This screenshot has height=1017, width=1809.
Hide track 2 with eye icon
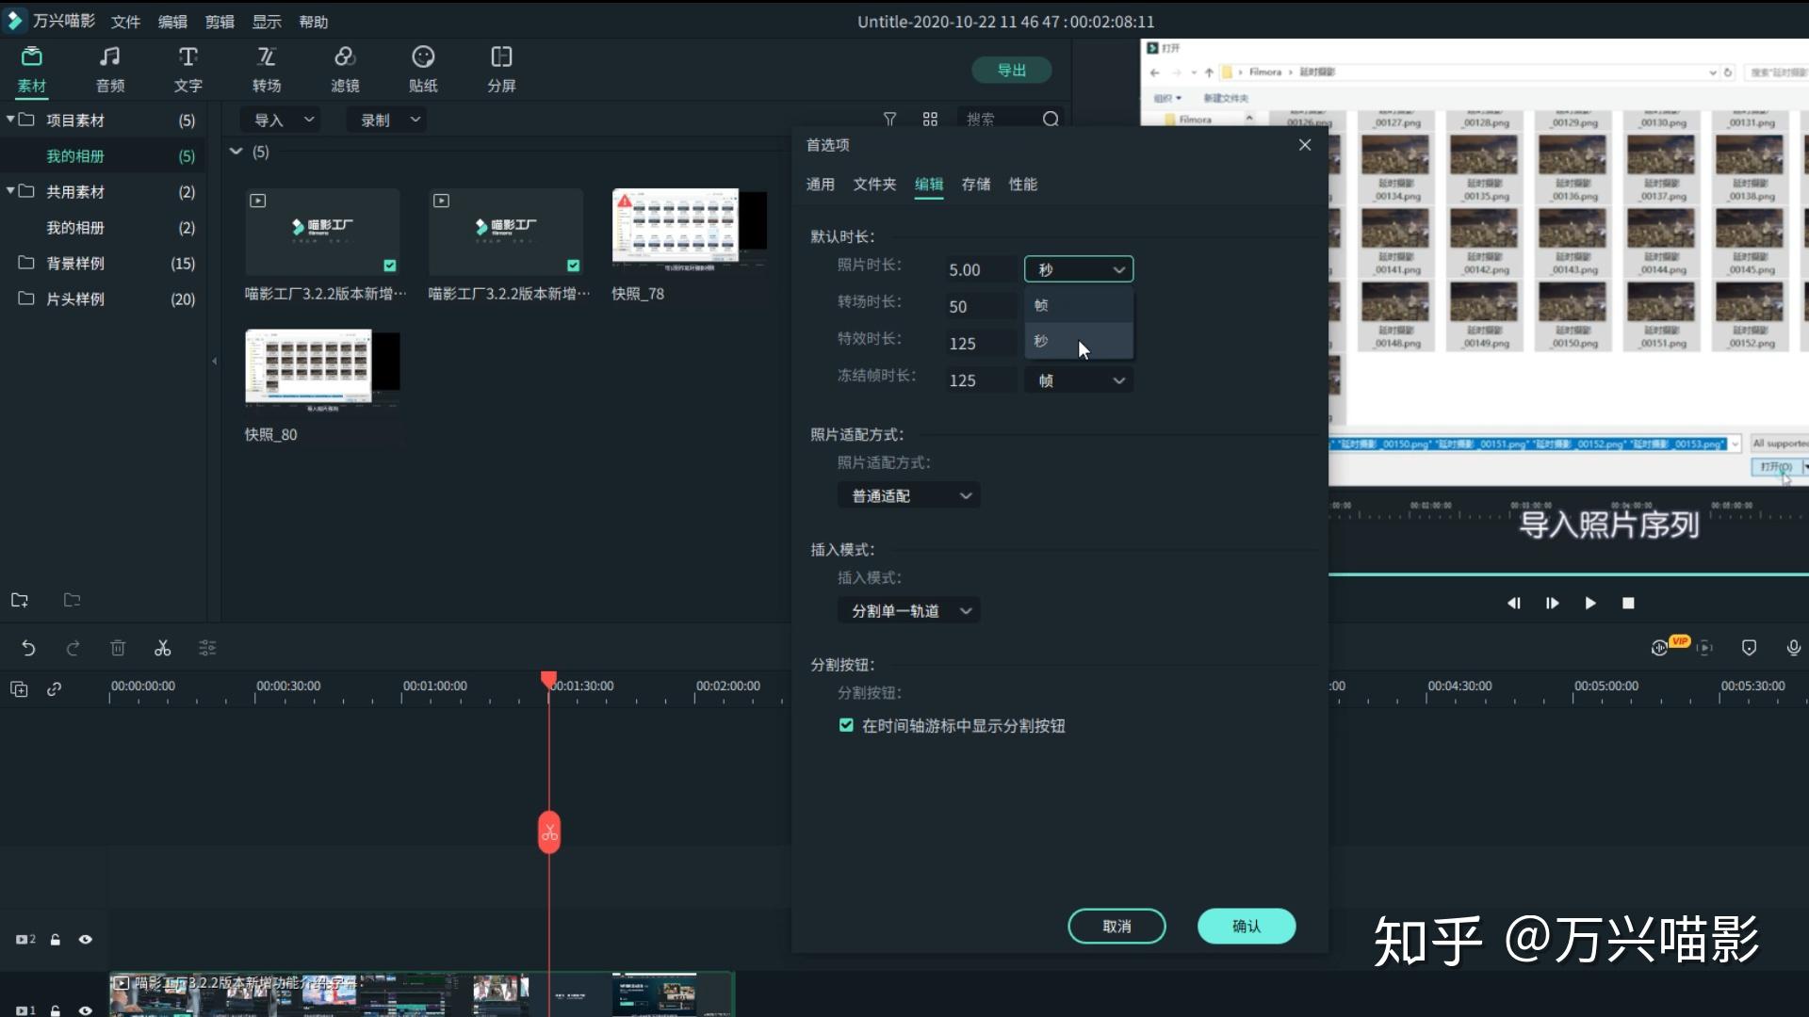[x=86, y=939]
